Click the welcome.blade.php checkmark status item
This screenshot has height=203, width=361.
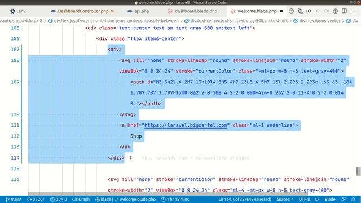tap(135, 199)
